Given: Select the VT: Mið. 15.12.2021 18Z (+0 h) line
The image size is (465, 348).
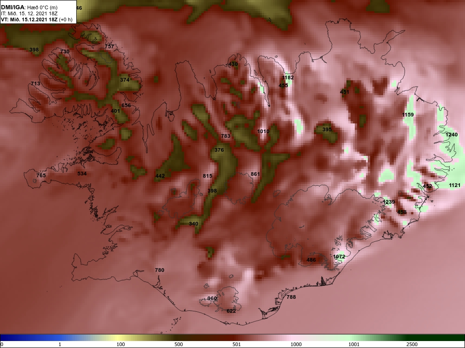Looking at the screenshot, I should click(x=36, y=19).
